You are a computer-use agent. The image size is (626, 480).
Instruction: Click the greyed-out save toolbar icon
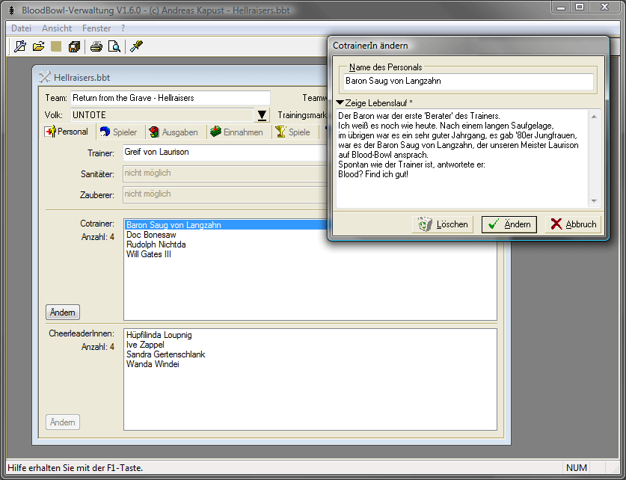(56, 46)
